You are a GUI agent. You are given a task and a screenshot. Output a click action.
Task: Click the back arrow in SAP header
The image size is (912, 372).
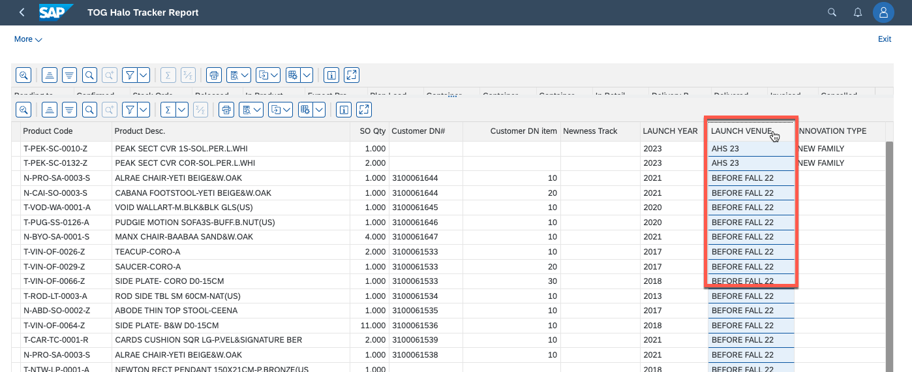click(x=22, y=12)
